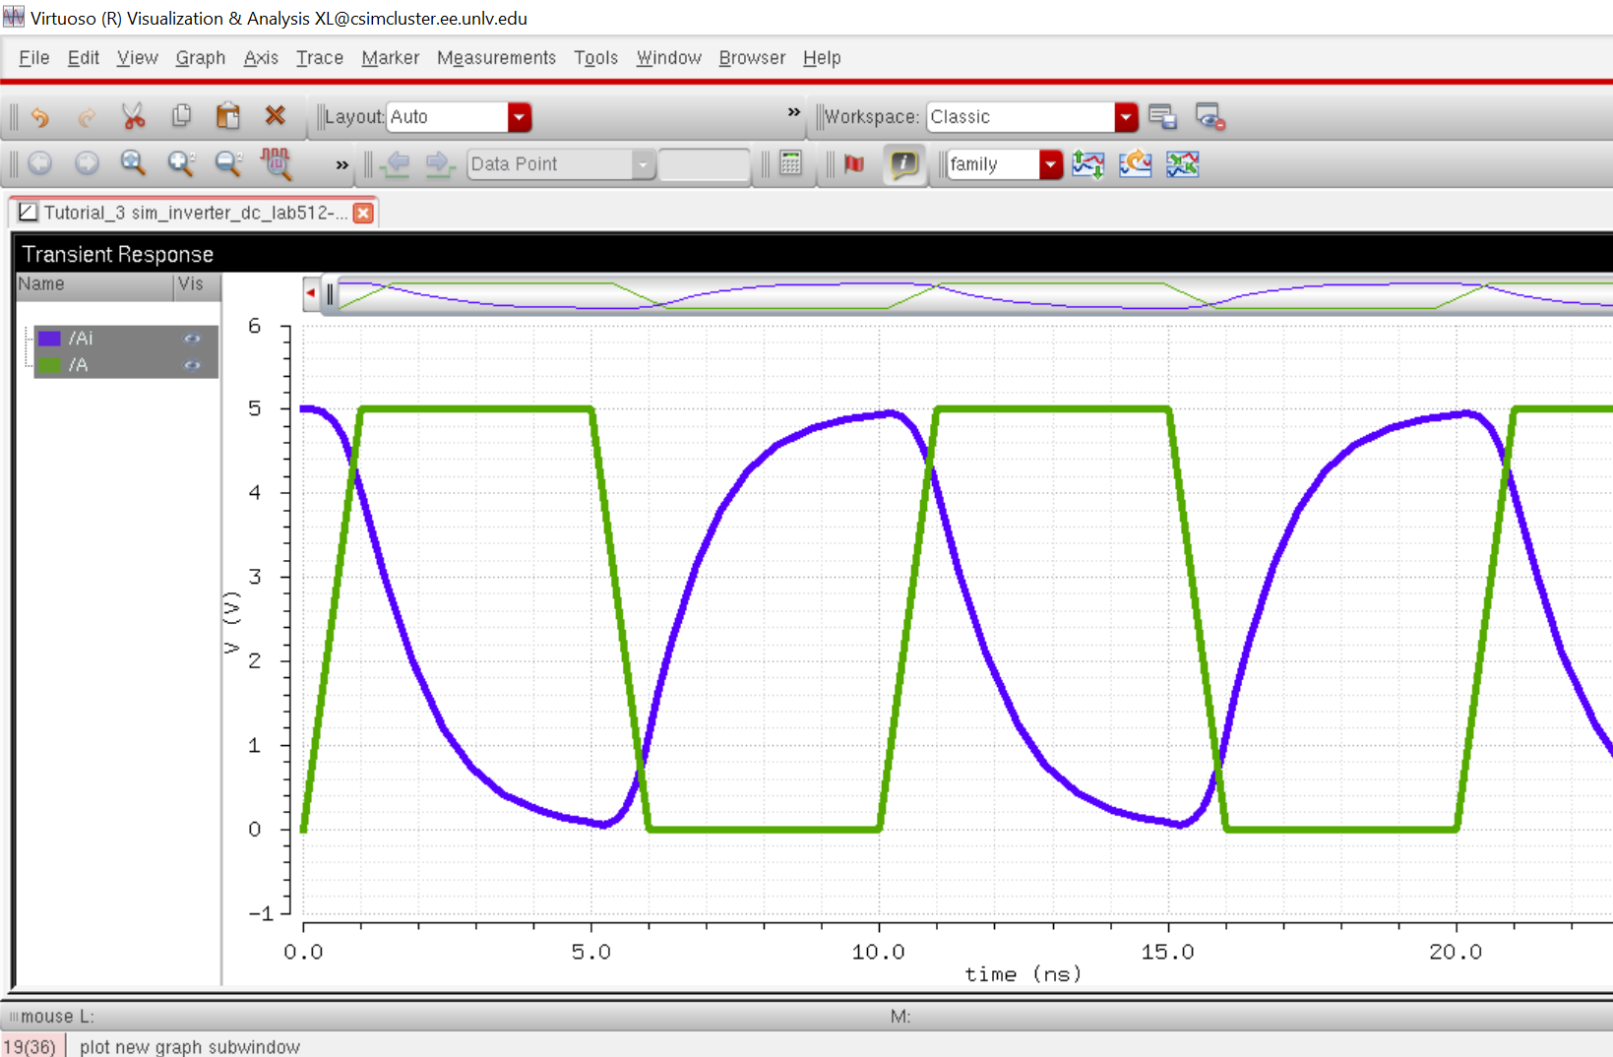Open the Measurements menu
This screenshot has width=1613, height=1057.
click(496, 58)
